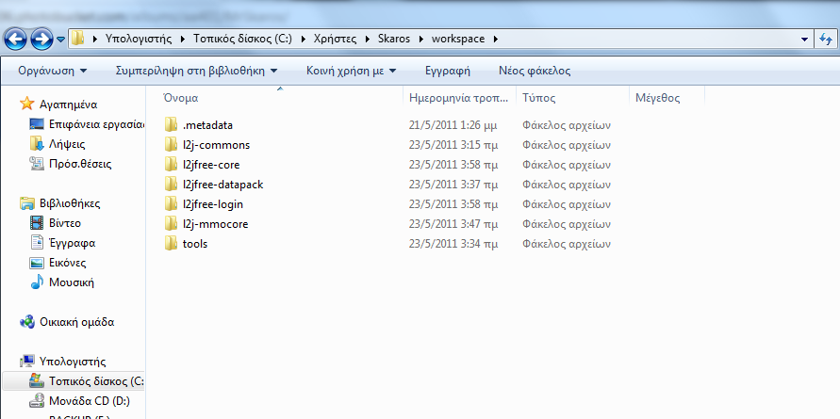Select the .metadata folder name
This screenshot has width=840, height=419.
point(207,125)
